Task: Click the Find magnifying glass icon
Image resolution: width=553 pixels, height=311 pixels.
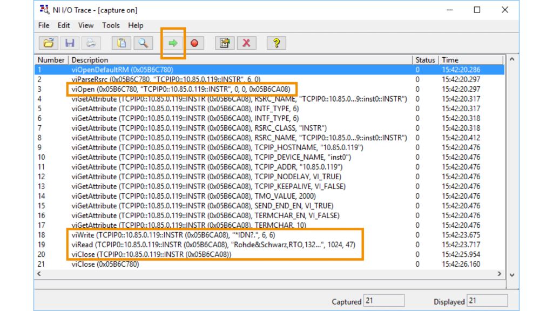Action: [x=143, y=43]
